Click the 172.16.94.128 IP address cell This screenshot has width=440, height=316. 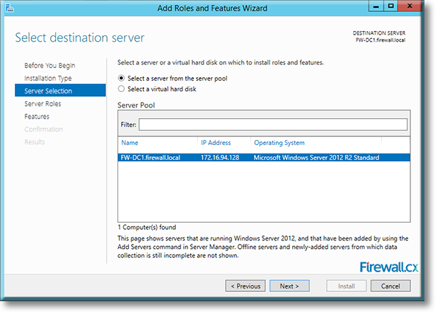220,158
